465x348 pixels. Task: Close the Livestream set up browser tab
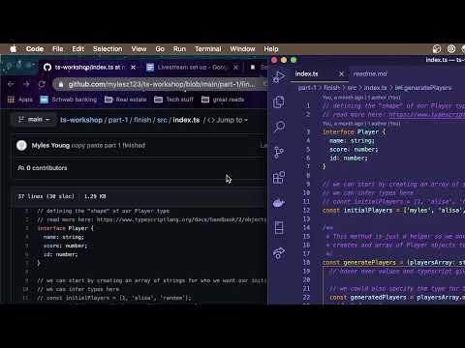(235, 67)
